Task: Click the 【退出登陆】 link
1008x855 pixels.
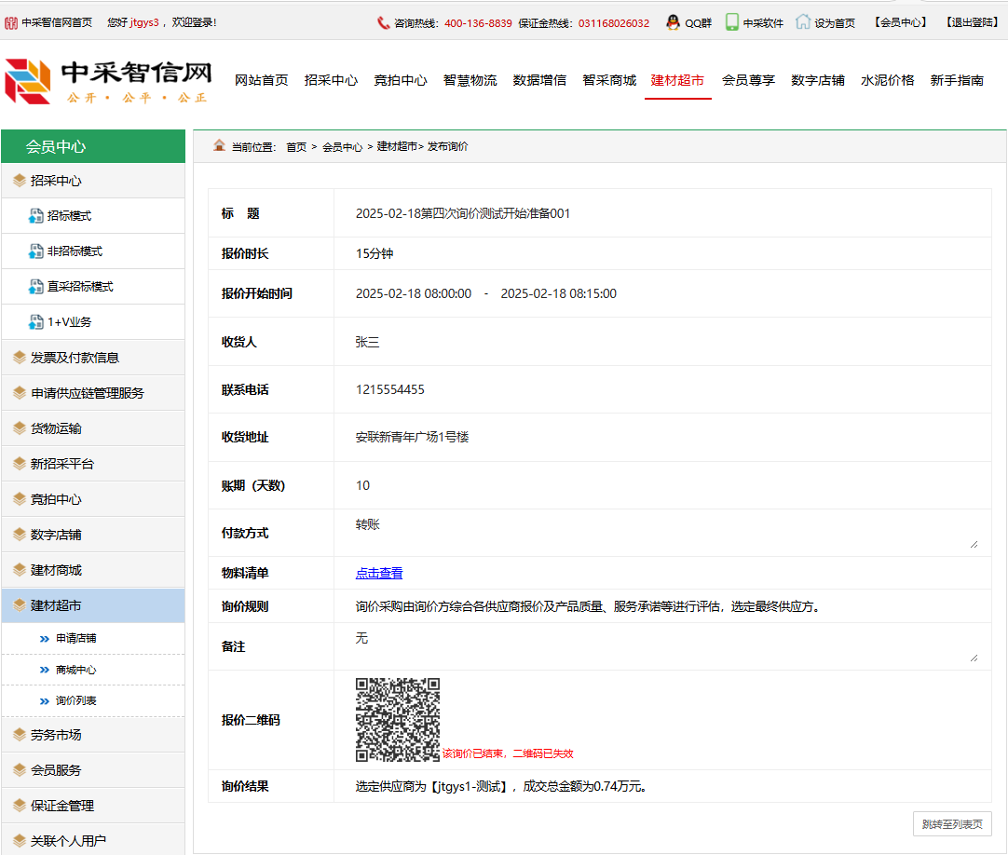Action: tap(972, 22)
